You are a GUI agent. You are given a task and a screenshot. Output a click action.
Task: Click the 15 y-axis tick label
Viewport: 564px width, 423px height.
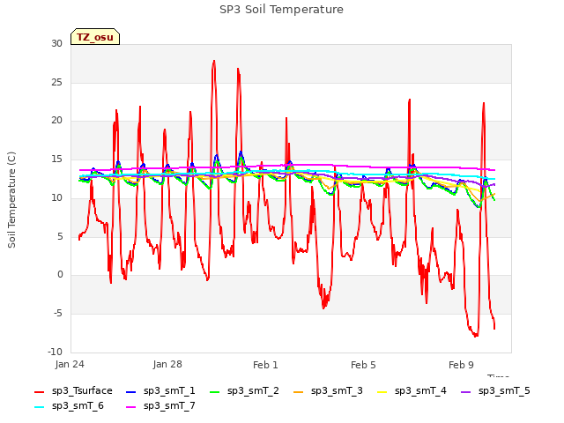(x=56, y=159)
